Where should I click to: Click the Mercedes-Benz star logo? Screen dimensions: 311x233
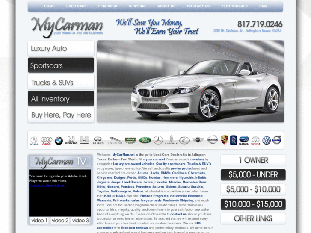pyautogui.click(x=158, y=140)
